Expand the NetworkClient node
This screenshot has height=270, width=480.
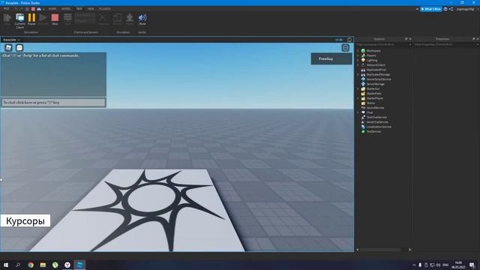point(358,65)
